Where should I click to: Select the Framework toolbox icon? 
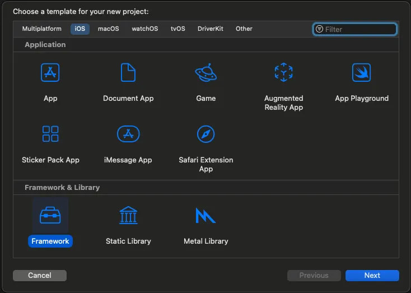(50, 215)
